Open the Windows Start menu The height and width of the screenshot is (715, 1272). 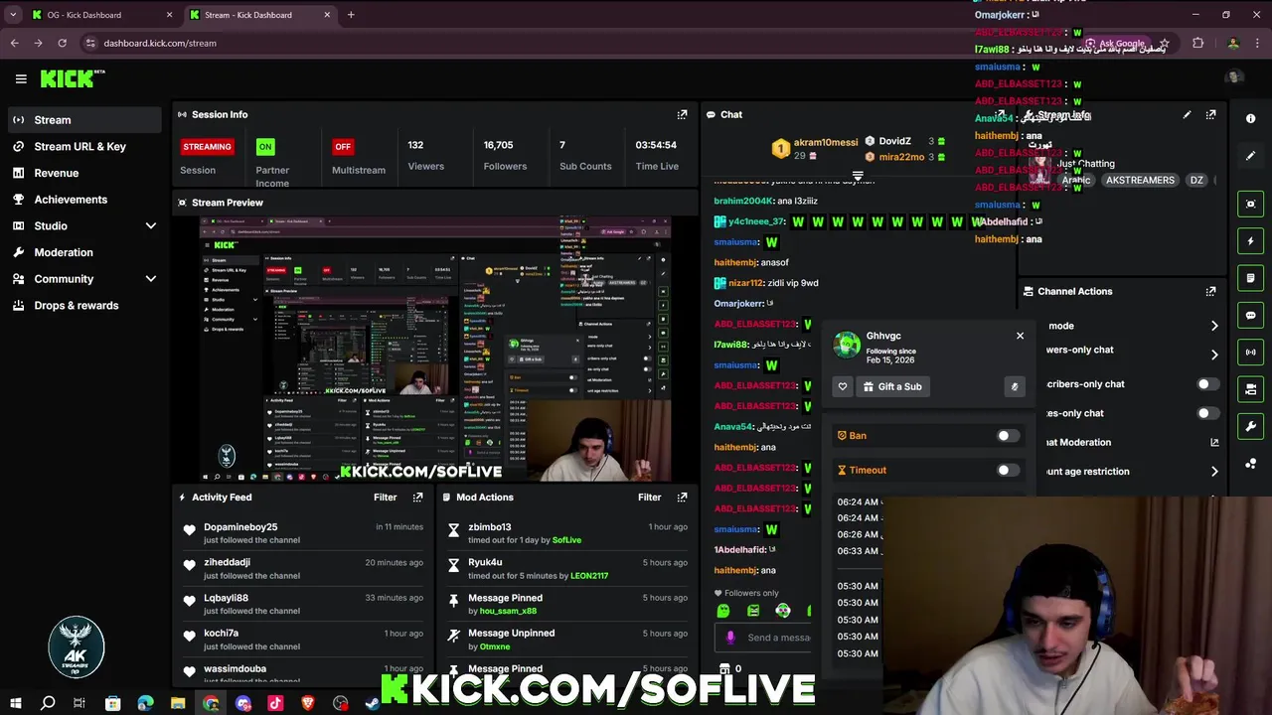click(15, 703)
